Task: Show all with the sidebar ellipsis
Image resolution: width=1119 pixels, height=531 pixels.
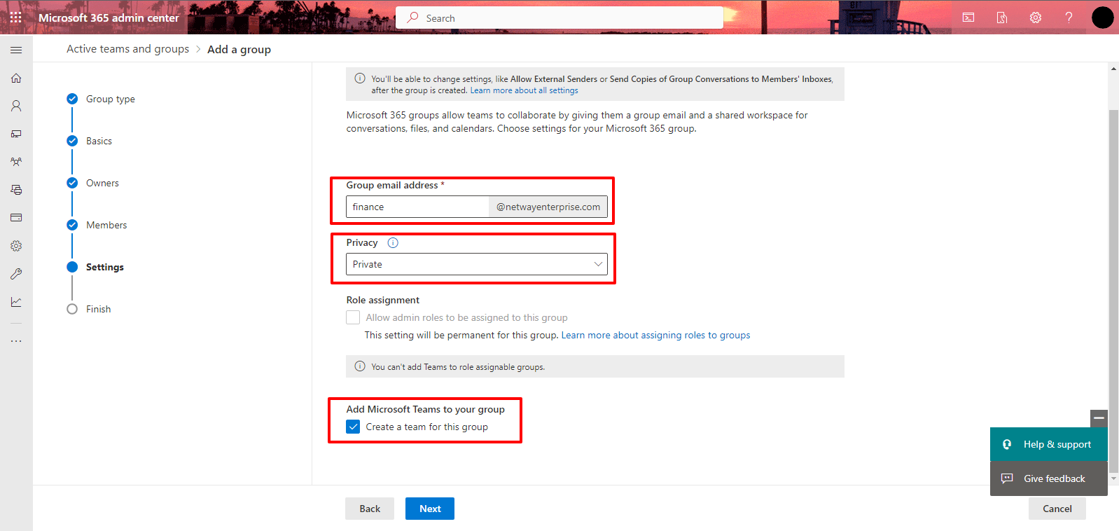Action: pos(16,341)
